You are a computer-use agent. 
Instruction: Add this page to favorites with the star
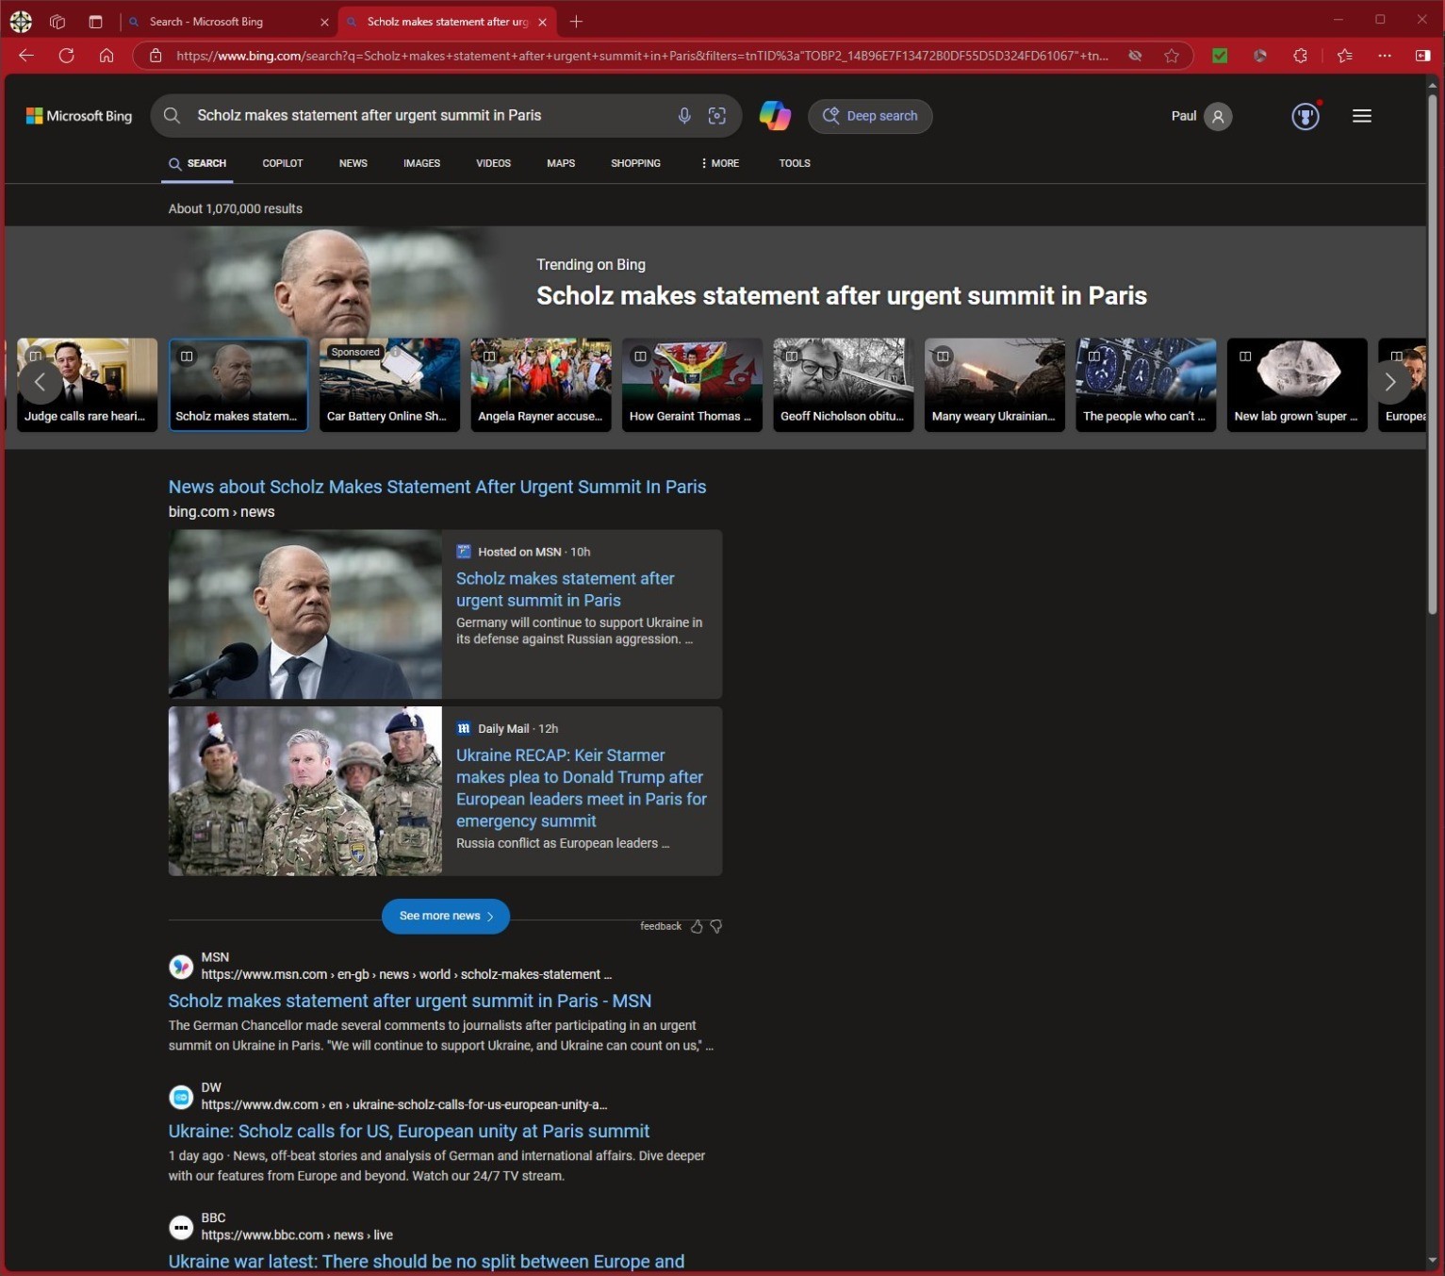[1172, 56]
